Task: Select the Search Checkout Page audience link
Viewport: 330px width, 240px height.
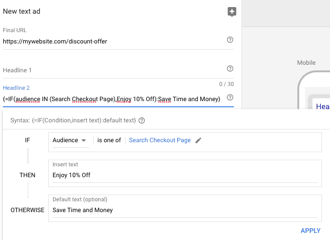Action: coord(160,140)
